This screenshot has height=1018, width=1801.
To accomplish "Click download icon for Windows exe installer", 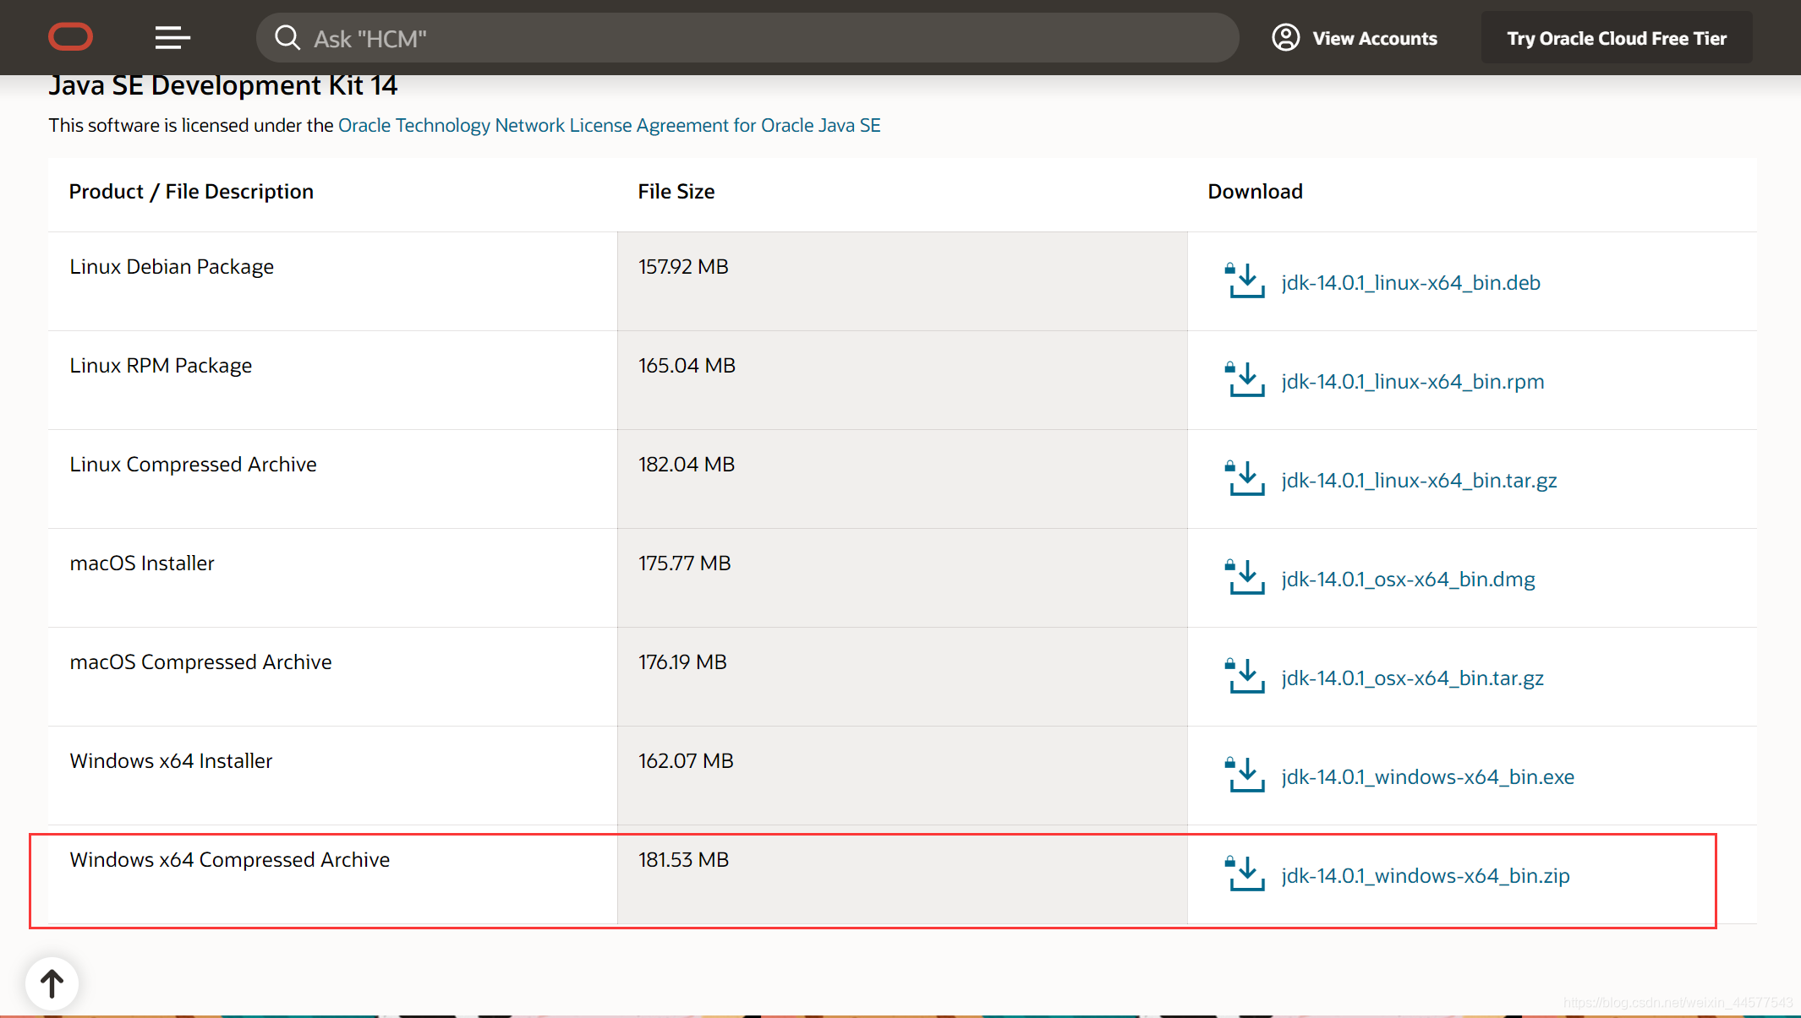I will (1245, 775).
